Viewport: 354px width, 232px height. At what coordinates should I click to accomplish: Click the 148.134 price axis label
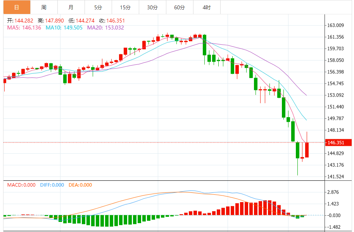336,130
